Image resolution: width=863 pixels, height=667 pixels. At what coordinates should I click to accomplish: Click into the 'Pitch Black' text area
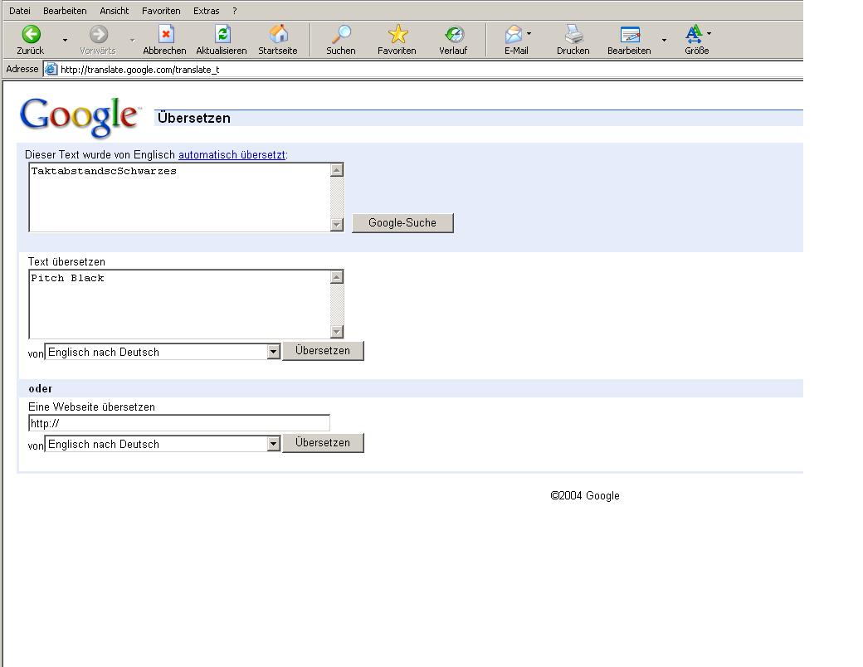[x=179, y=304]
